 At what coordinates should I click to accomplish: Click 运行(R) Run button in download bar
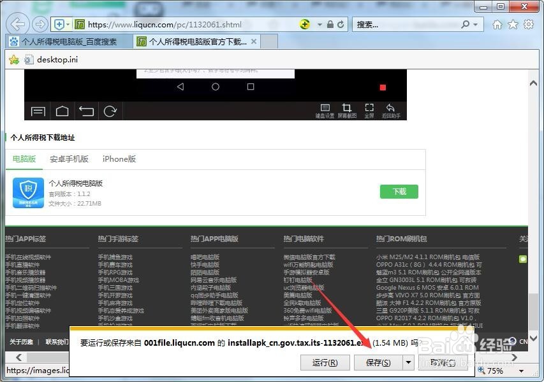click(x=325, y=363)
